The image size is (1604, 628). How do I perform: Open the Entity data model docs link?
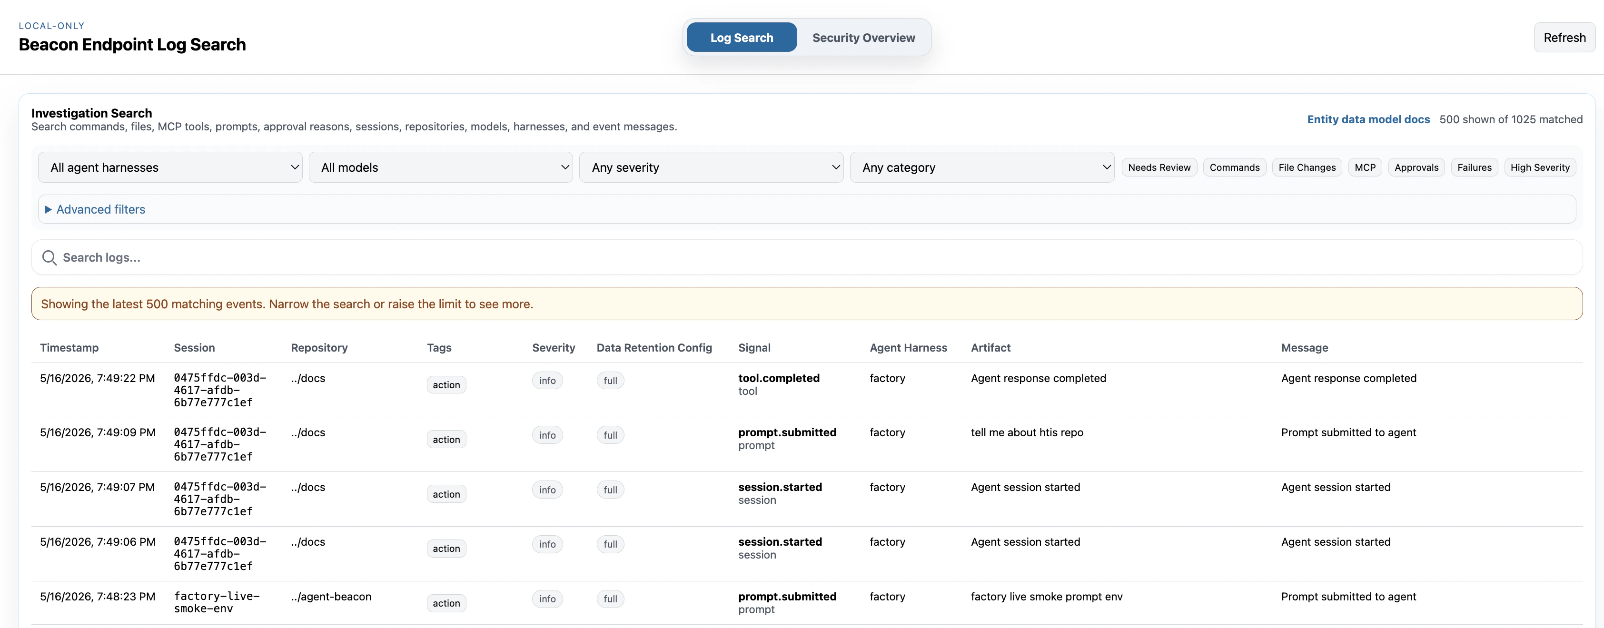coord(1368,119)
